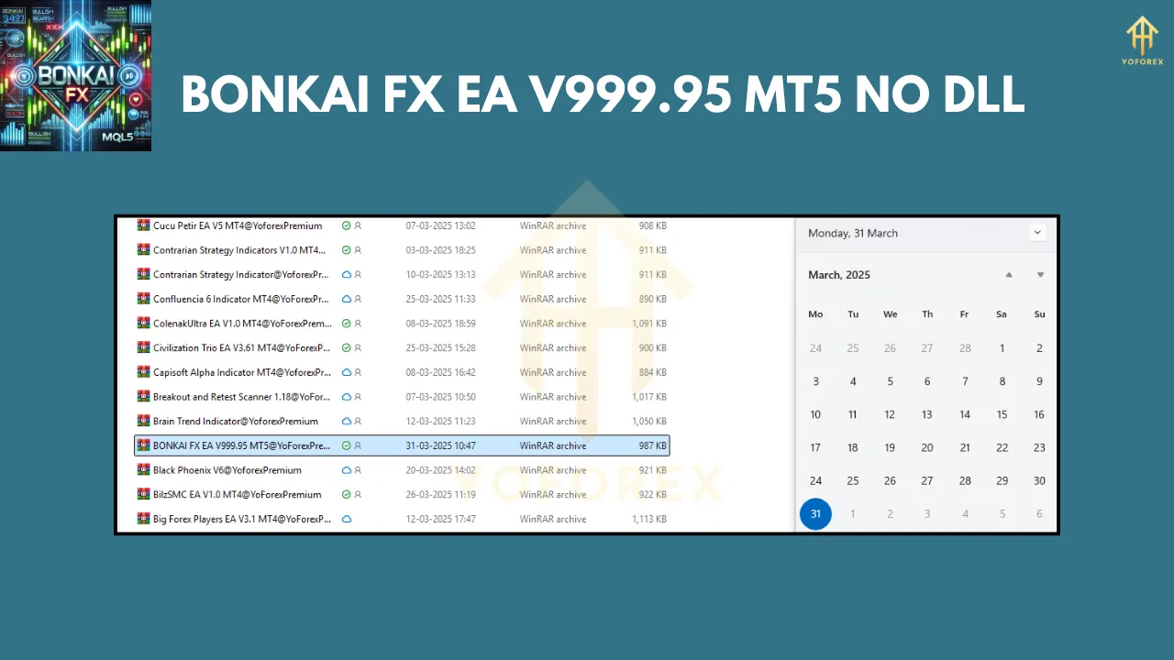Image resolution: width=1174 pixels, height=660 pixels.
Task: Select file Black Phoenix V6@YoforexPremium
Action: tap(227, 470)
